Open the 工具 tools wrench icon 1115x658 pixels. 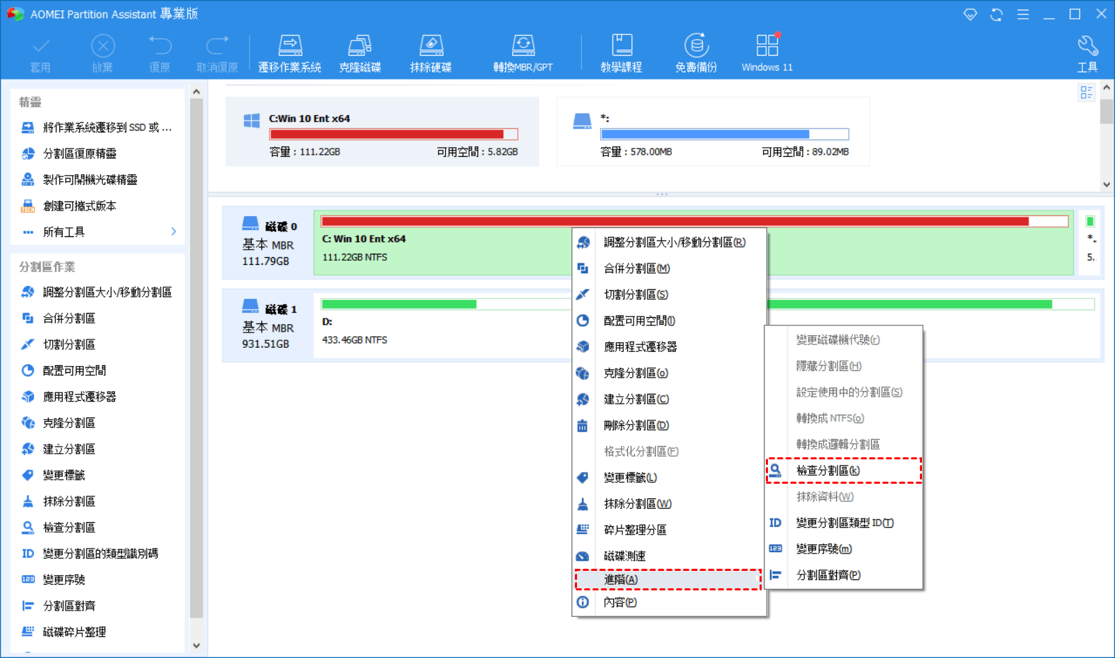[1088, 54]
